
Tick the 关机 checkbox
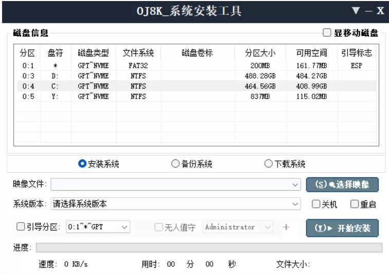pos(316,204)
